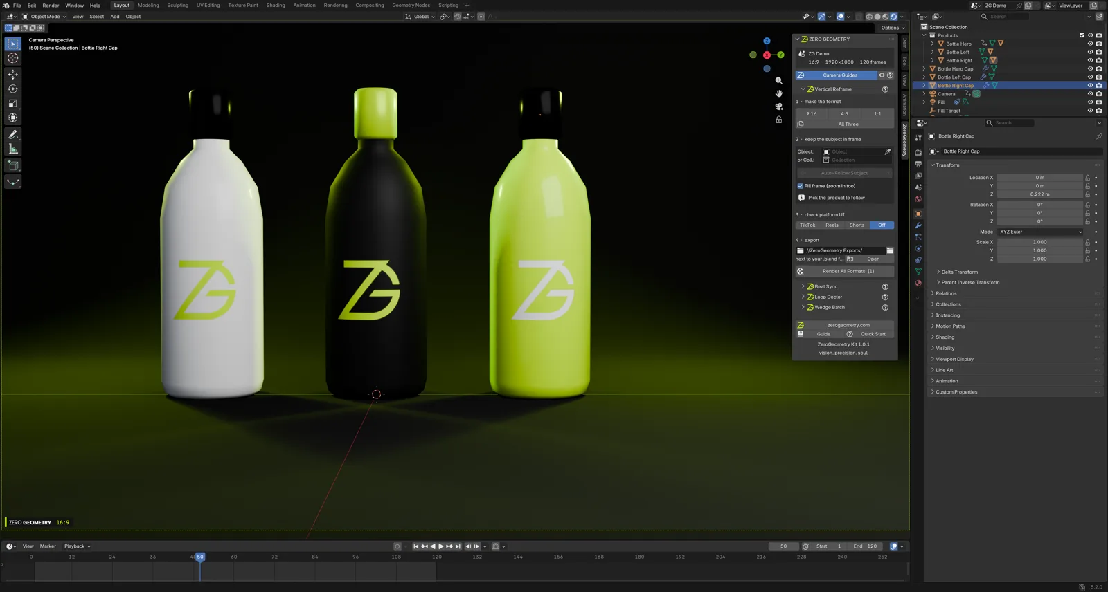This screenshot has height=592, width=1108.
Task: Uncheck the Products collection exclude checkbox
Action: click(1082, 35)
